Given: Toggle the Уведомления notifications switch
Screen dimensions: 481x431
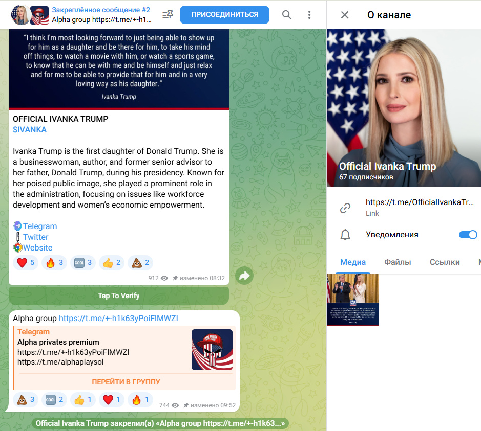Looking at the screenshot, I should tap(468, 235).
